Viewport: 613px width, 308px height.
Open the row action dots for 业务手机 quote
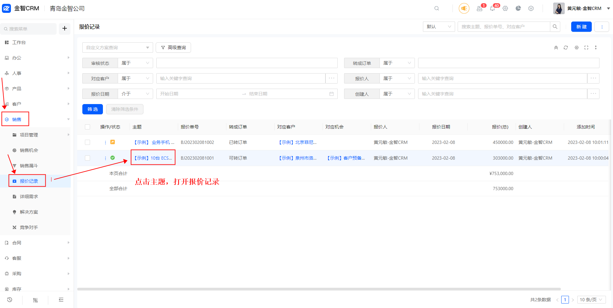[105, 142]
